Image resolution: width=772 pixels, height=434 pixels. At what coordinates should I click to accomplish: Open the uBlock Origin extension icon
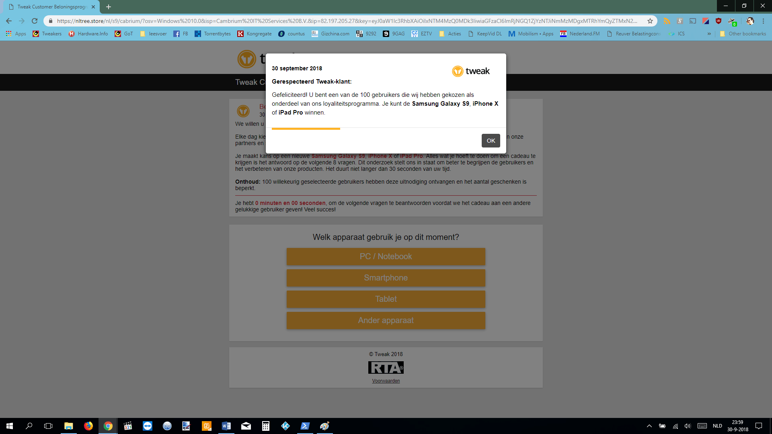pos(719,21)
